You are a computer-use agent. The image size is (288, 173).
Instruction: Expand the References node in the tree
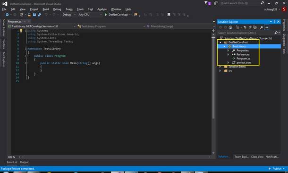click(228, 54)
